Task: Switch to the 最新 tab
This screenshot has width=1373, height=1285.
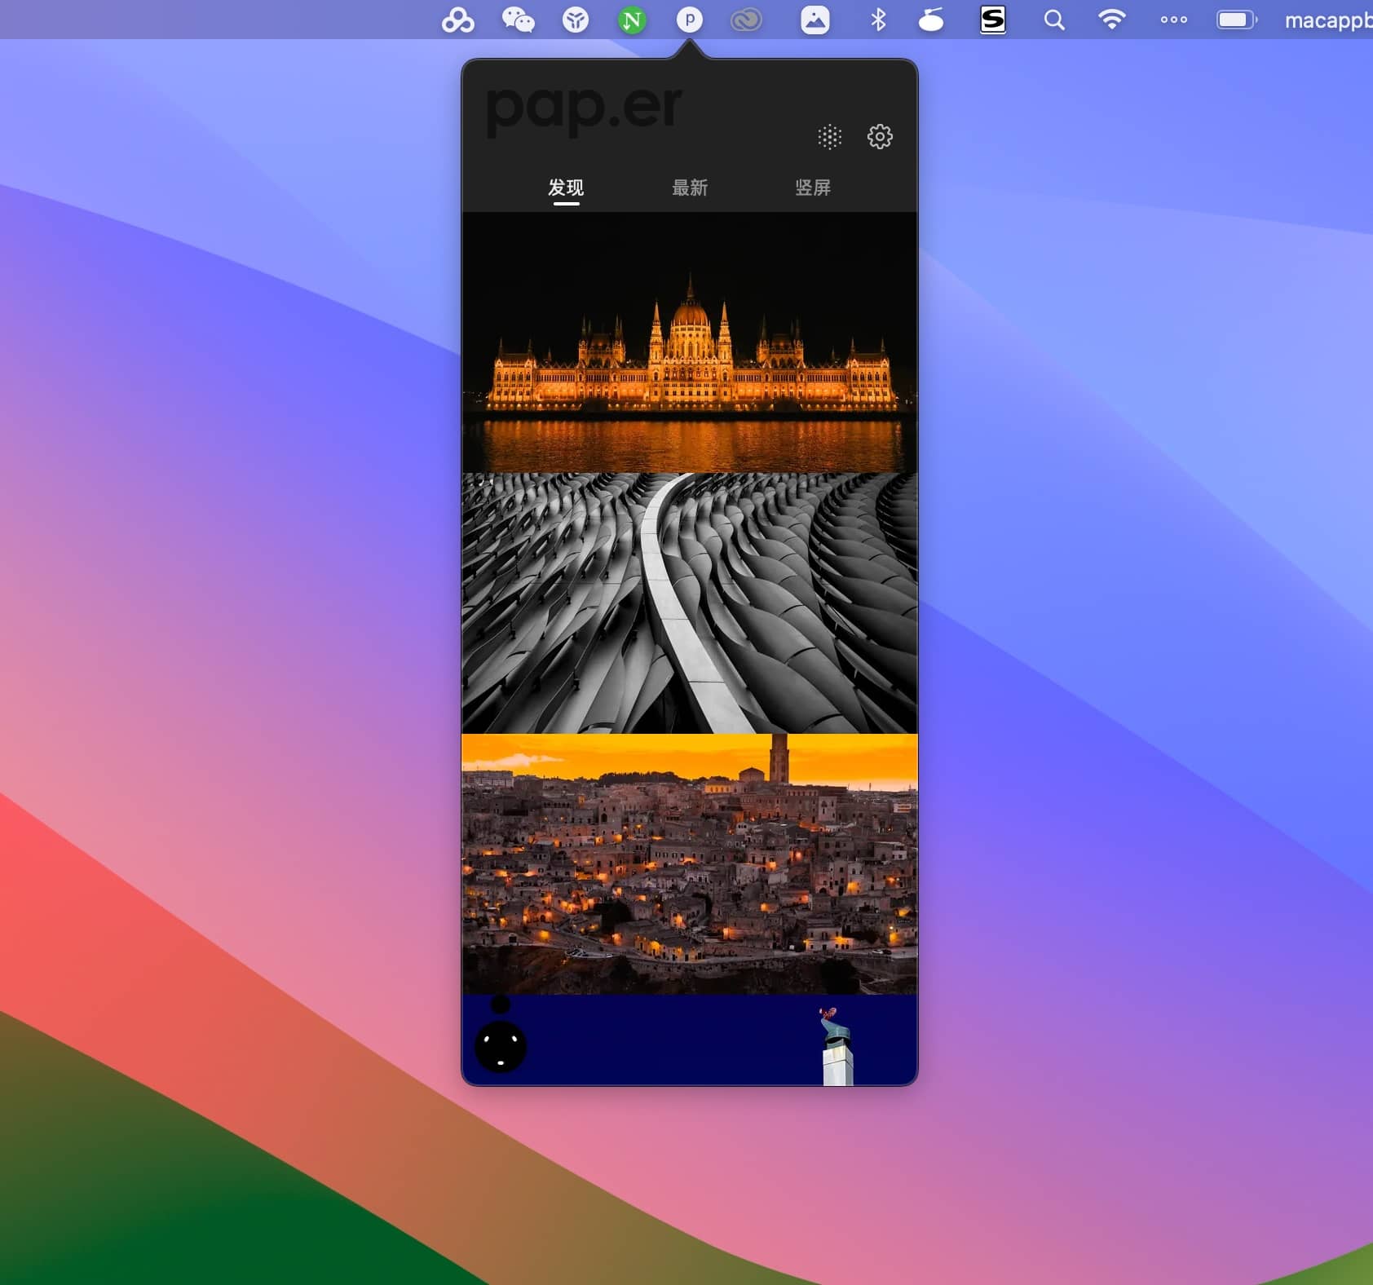Action: 690,188
